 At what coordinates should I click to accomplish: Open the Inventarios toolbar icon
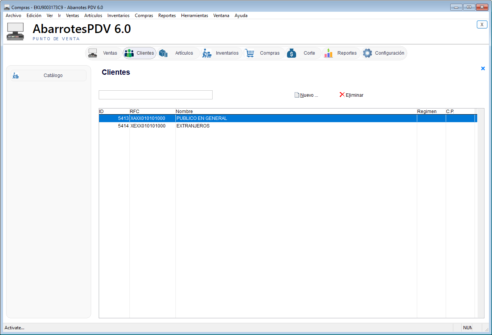coord(207,53)
